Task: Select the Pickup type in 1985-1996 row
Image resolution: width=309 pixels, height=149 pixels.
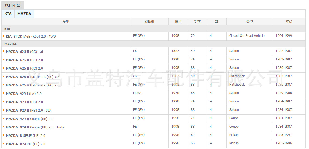Action: pyautogui.click(x=250, y=144)
